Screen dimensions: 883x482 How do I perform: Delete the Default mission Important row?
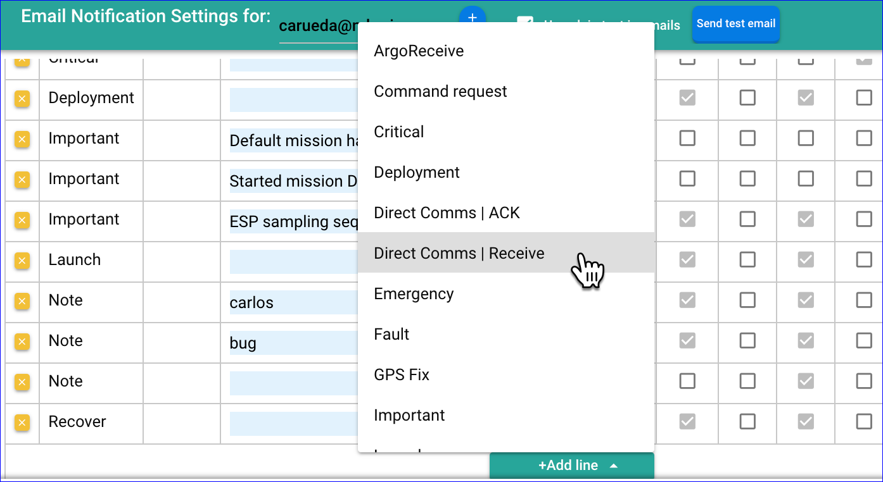pos(22,139)
